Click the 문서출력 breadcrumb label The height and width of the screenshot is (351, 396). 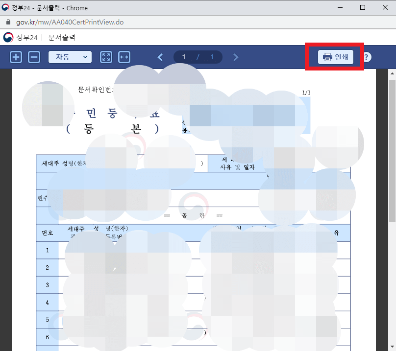pyautogui.click(x=62, y=37)
